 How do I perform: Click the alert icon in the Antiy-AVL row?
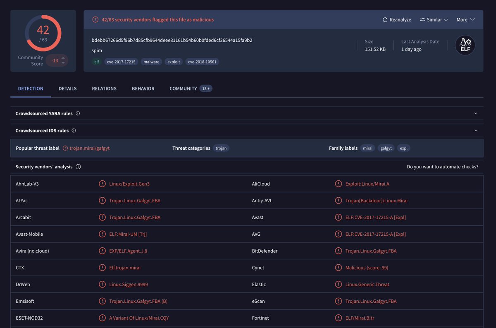pos(339,201)
